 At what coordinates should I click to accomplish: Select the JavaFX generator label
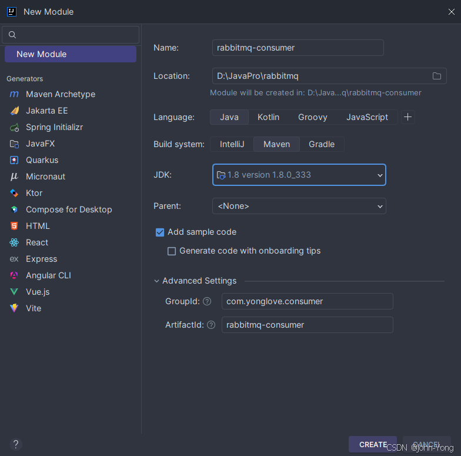point(40,144)
